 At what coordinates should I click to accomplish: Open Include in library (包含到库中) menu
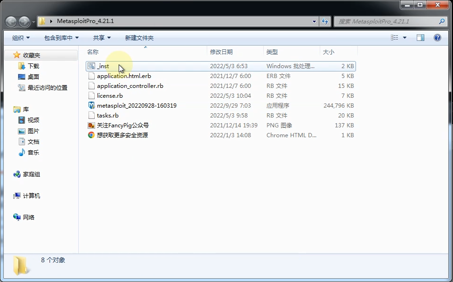[61, 38]
